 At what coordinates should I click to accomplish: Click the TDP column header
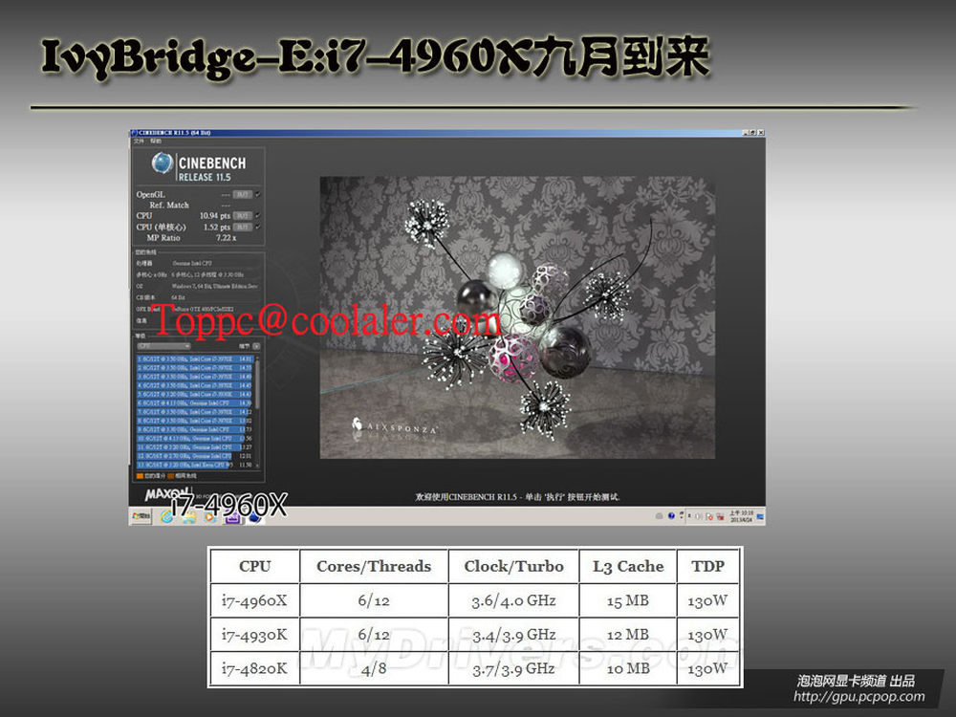707,566
